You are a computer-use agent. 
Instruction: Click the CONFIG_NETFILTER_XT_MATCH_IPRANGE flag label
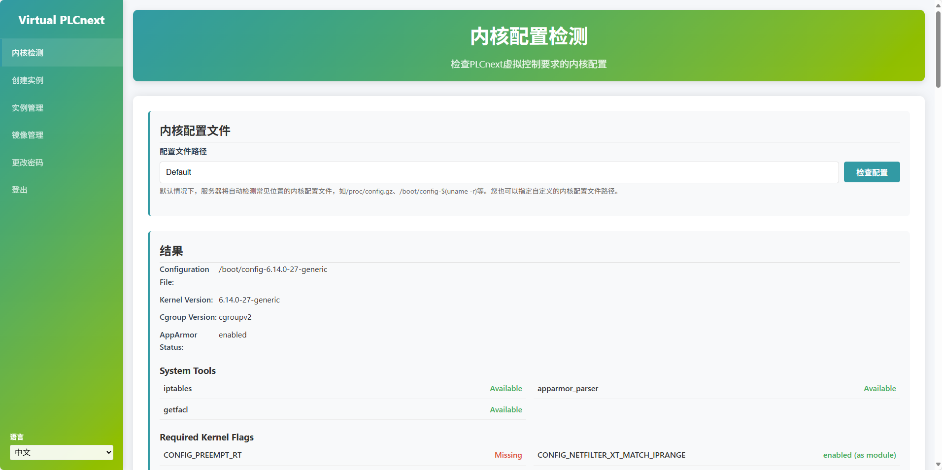pyautogui.click(x=611, y=455)
